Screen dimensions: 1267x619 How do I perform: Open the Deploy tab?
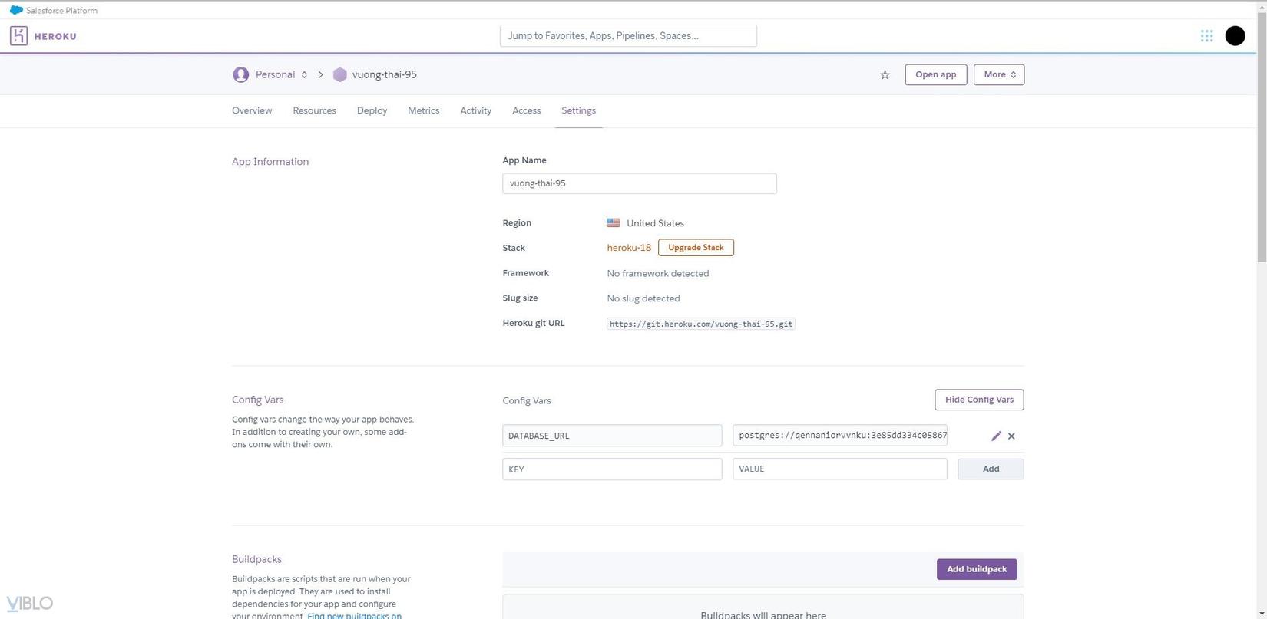[x=372, y=110]
